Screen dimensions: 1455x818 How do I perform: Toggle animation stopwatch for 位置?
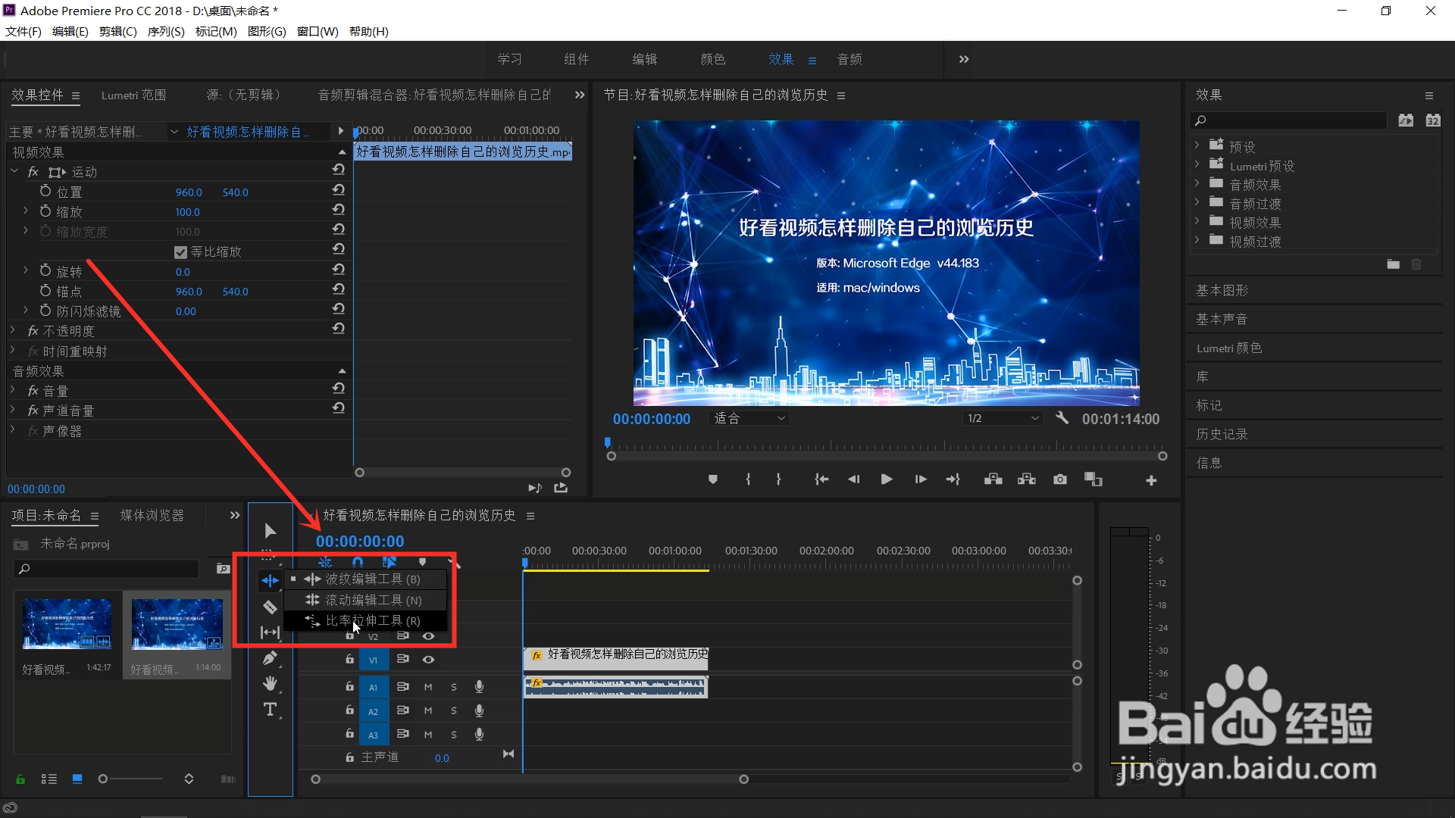click(45, 192)
